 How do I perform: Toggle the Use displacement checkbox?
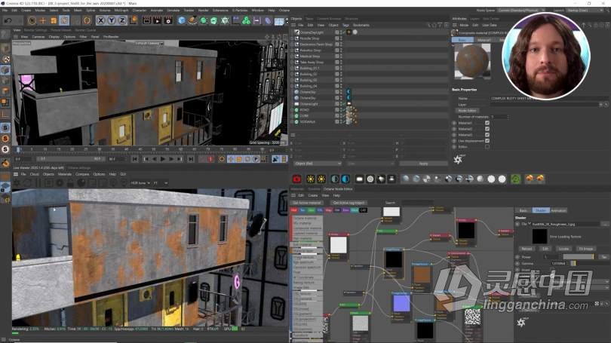click(x=487, y=141)
